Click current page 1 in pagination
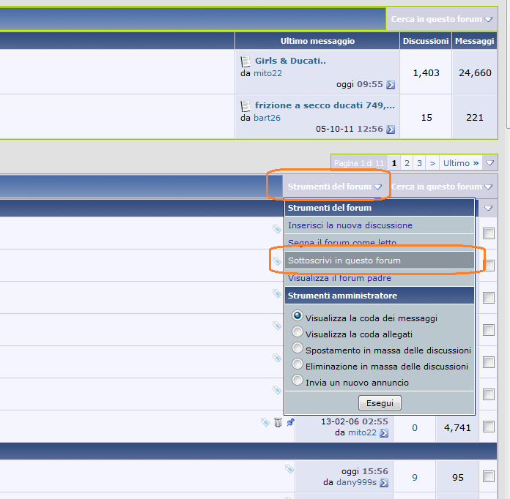The image size is (510, 499). pyautogui.click(x=394, y=163)
